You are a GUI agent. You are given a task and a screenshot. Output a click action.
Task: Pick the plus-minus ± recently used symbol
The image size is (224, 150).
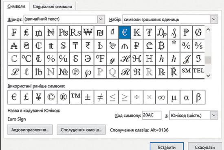pyautogui.click(x=88, y=97)
